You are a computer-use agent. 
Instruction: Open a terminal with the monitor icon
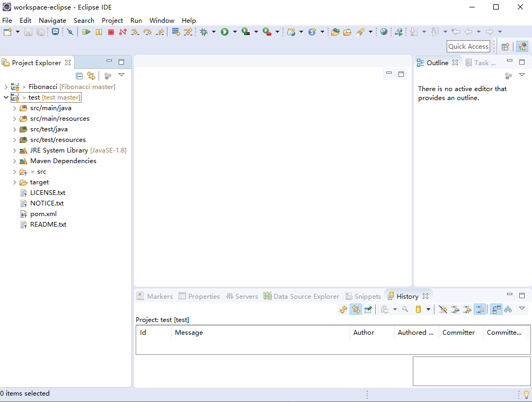point(55,32)
